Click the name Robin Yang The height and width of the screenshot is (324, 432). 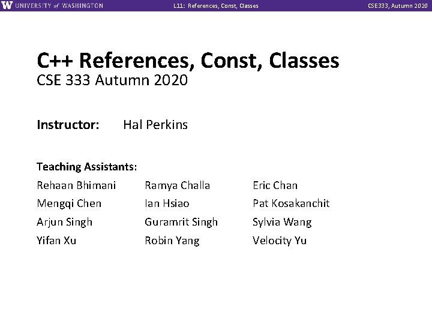[172, 241]
